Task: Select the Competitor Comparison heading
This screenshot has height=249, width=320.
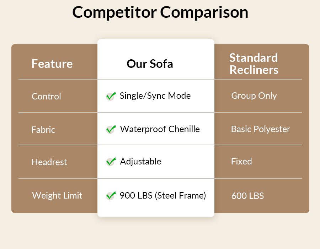Action: 160,12
